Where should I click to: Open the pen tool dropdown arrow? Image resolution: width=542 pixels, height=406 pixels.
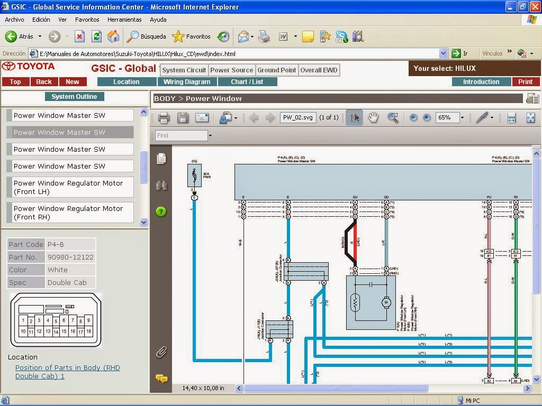[492, 118]
